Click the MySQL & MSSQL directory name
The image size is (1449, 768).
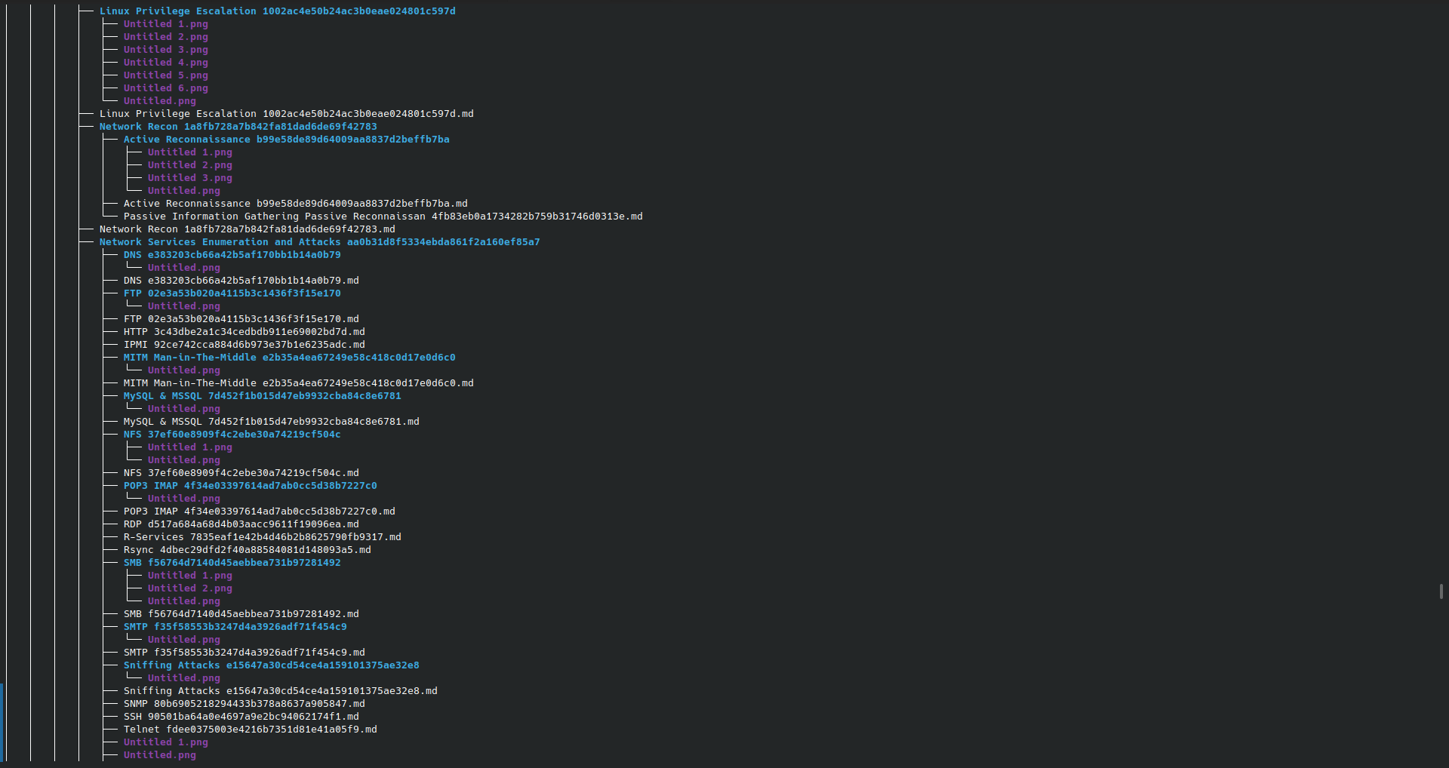(x=263, y=396)
